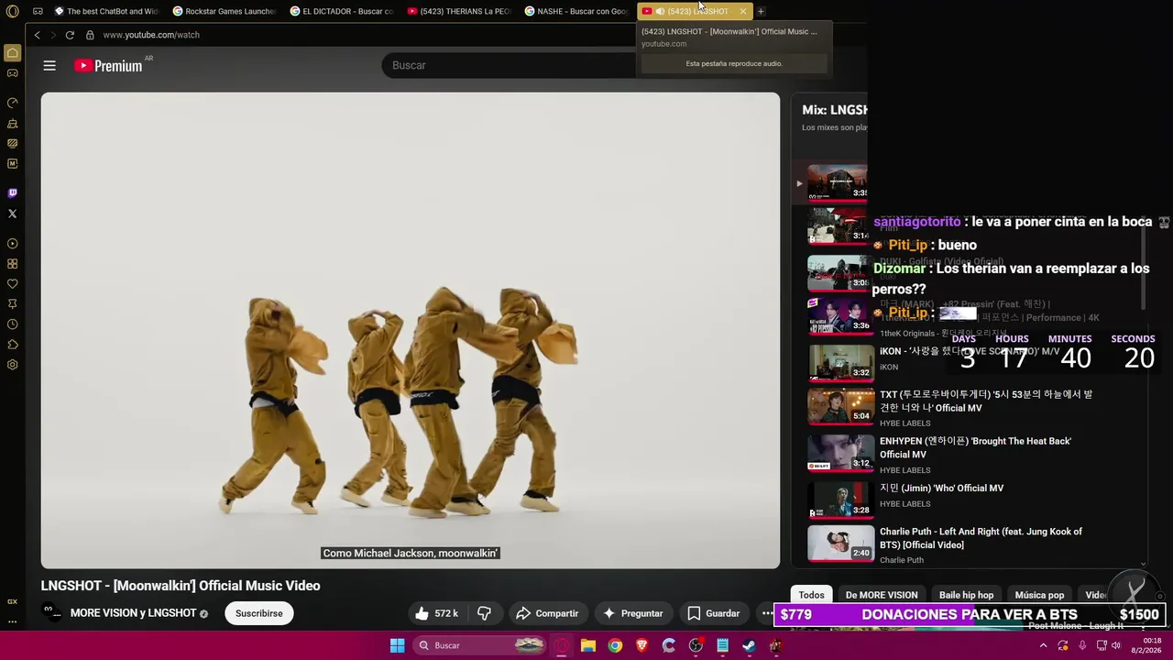This screenshot has height=660, width=1173.
Task: Open MORE VISION y LNGSHOT channel link
Action: [133, 613]
